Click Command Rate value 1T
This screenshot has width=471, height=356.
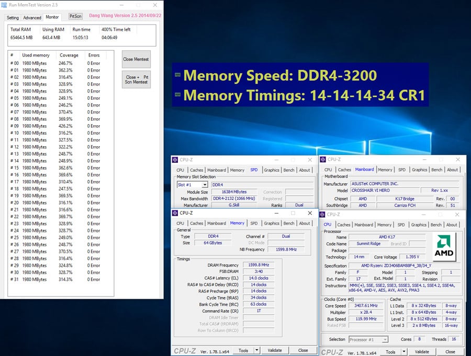coord(259,311)
